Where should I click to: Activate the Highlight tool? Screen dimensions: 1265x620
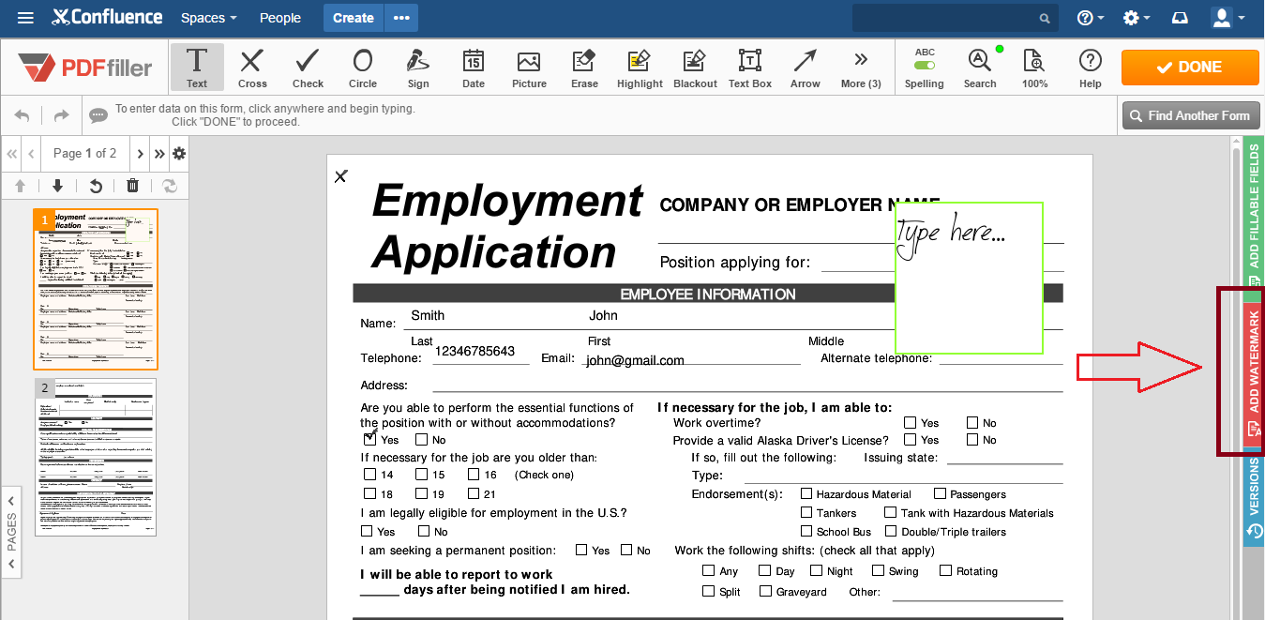point(640,67)
